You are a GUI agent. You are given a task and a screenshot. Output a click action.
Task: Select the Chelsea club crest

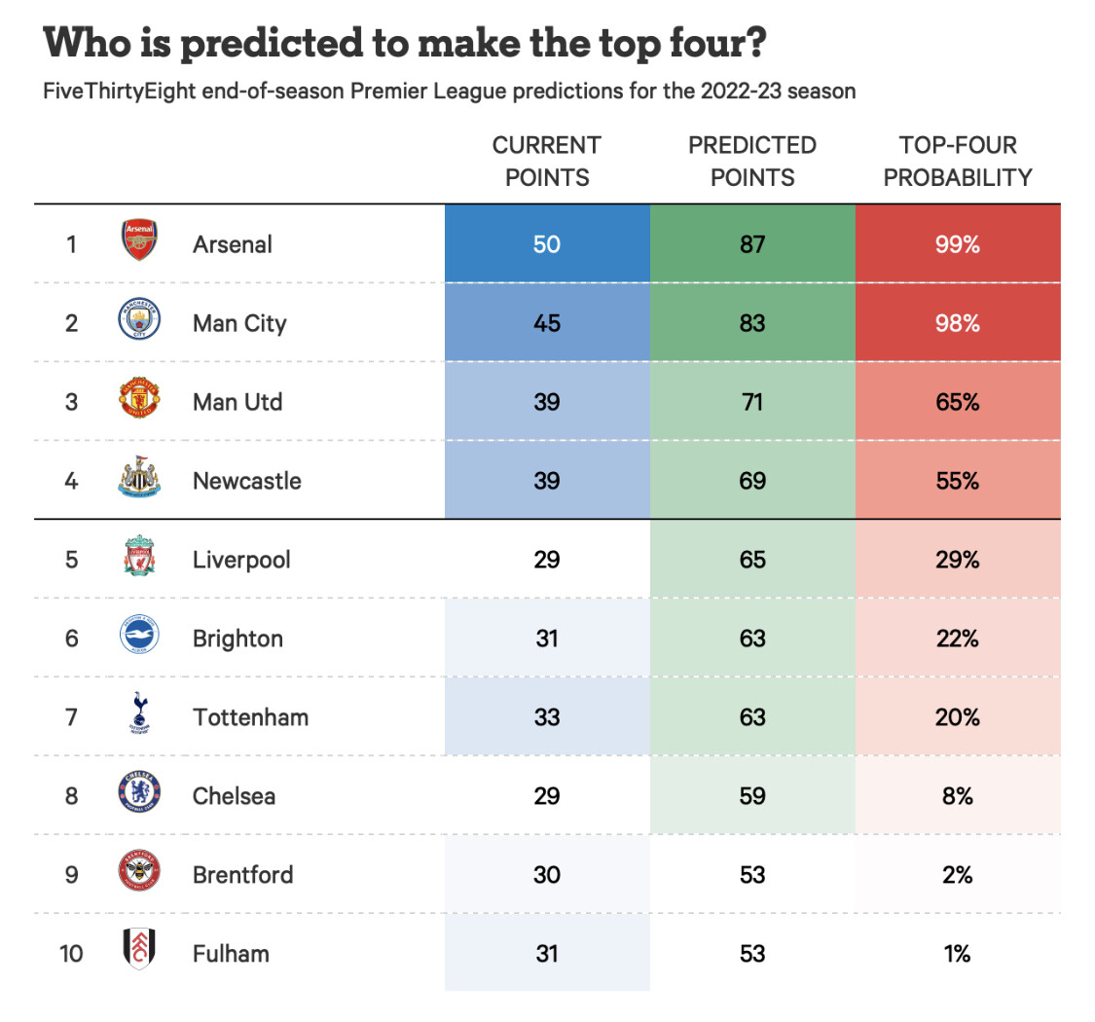138,794
